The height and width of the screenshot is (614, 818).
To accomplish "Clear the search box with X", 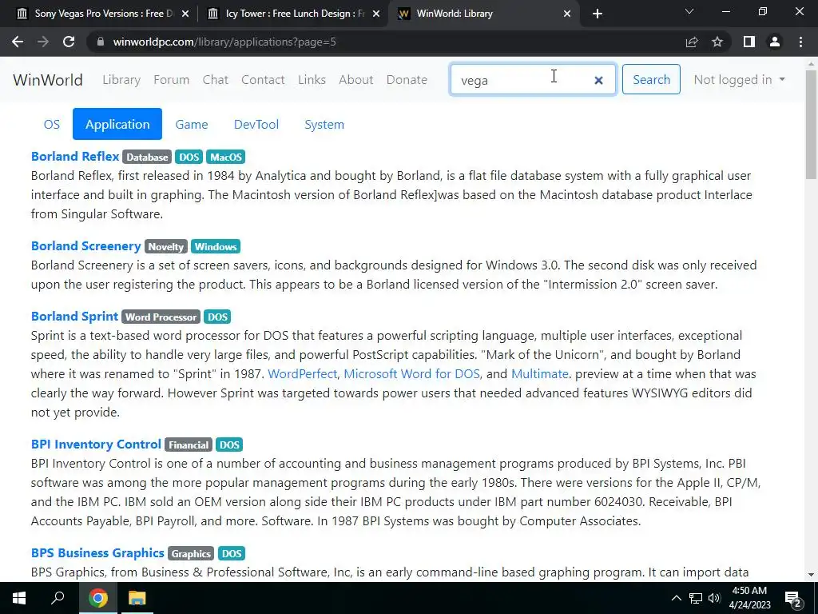I will pyautogui.click(x=598, y=80).
